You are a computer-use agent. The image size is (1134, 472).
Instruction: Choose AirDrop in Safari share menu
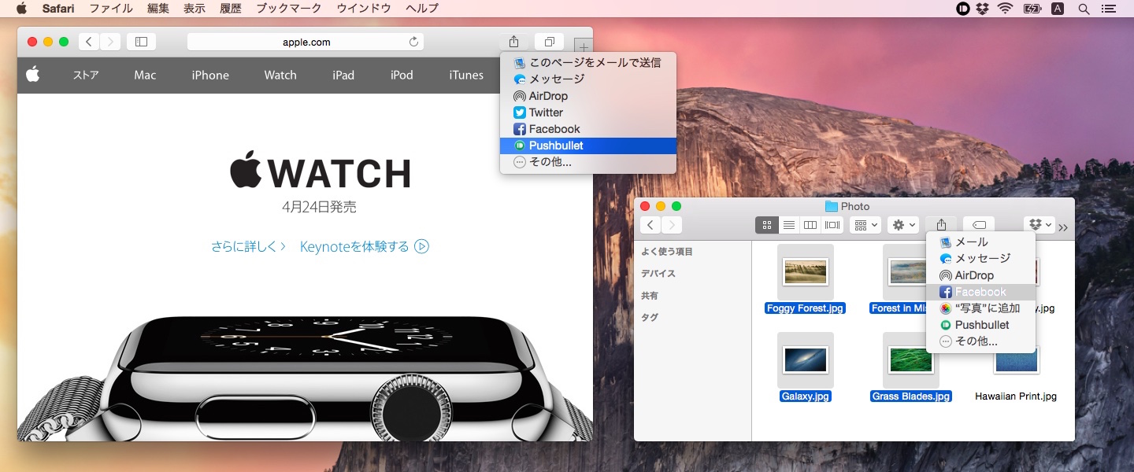[587, 96]
